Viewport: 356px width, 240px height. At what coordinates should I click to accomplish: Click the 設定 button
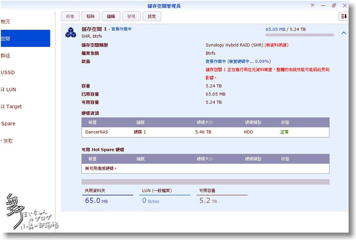pos(152,16)
